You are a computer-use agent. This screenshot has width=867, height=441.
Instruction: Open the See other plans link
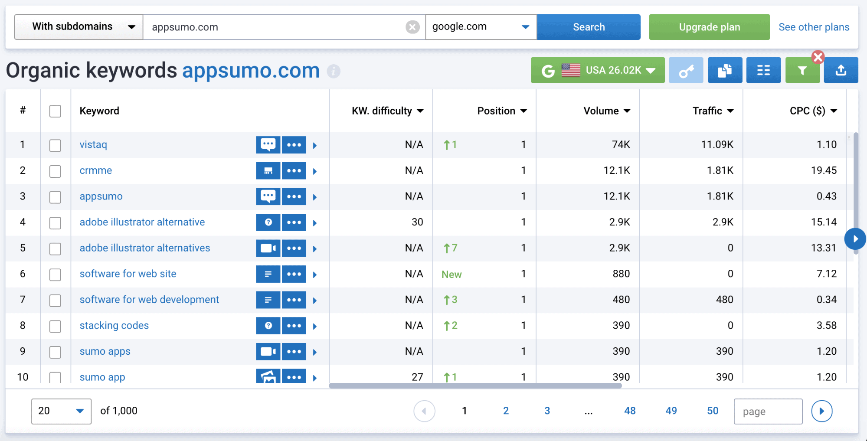[814, 27]
